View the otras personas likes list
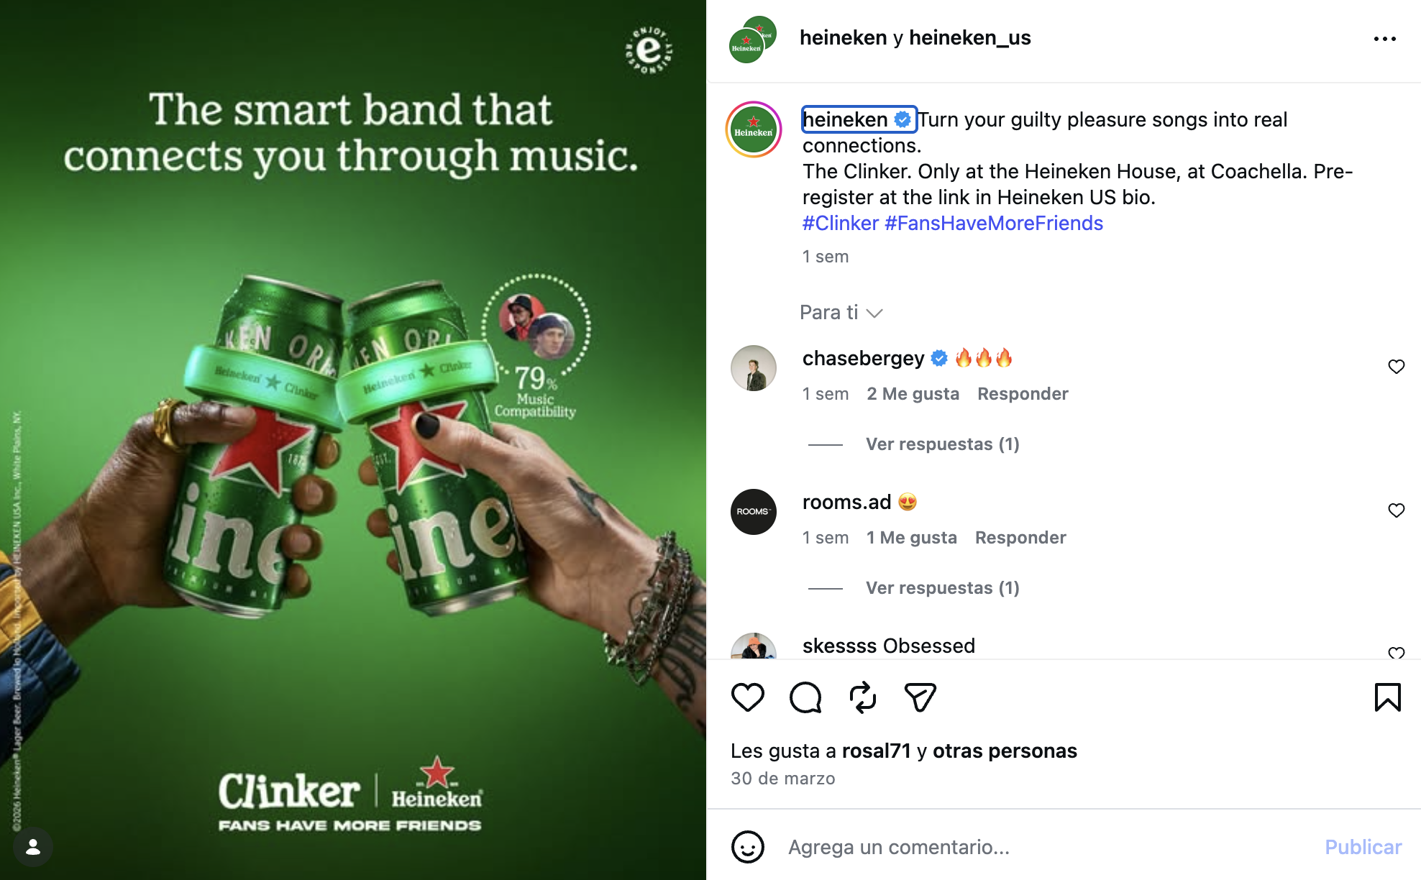This screenshot has height=880, width=1421. pyautogui.click(x=1005, y=751)
